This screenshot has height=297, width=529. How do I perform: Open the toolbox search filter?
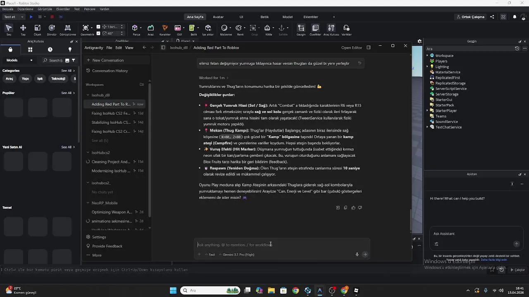(73, 60)
